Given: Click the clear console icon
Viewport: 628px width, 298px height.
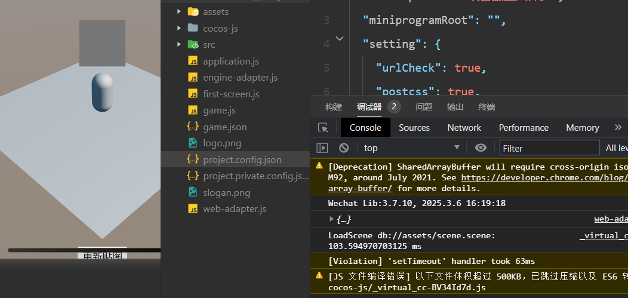Looking at the screenshot, I should click(x=344, y=148).
